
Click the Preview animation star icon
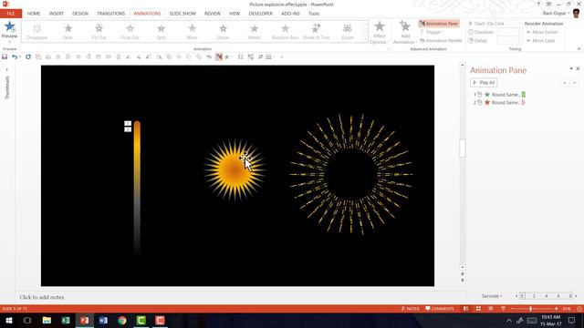10,27
